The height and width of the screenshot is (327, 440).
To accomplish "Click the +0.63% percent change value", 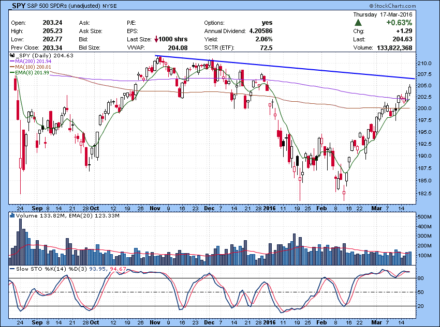I will pos(399,23).
